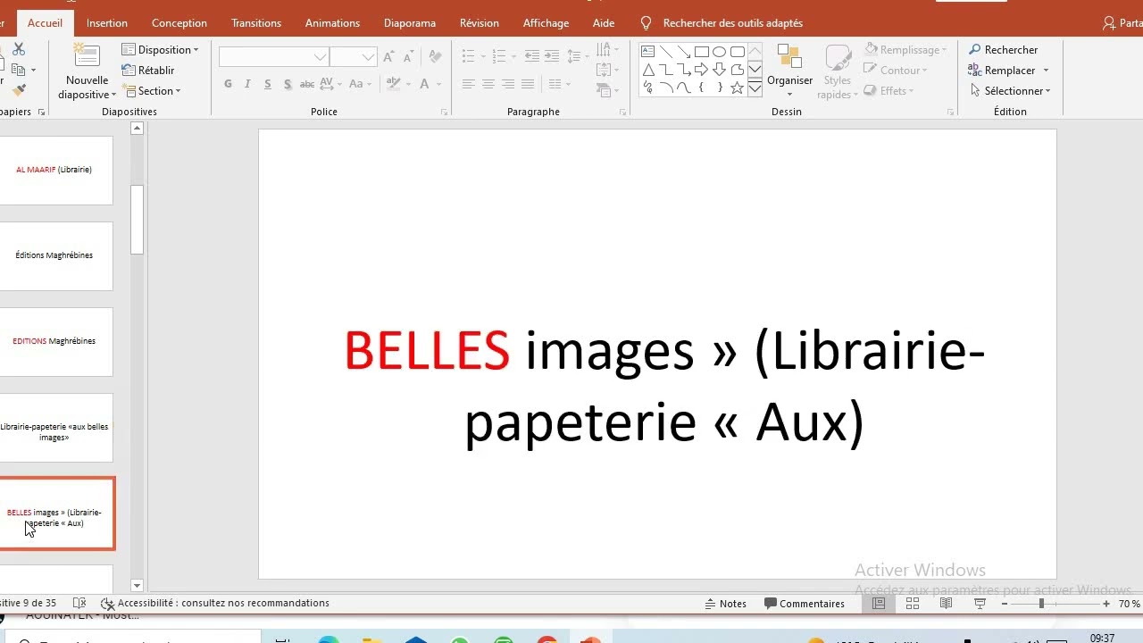Screen dimensions: 1143x643
Task: Click Rechercher magnifier button
Action: 1004,50
